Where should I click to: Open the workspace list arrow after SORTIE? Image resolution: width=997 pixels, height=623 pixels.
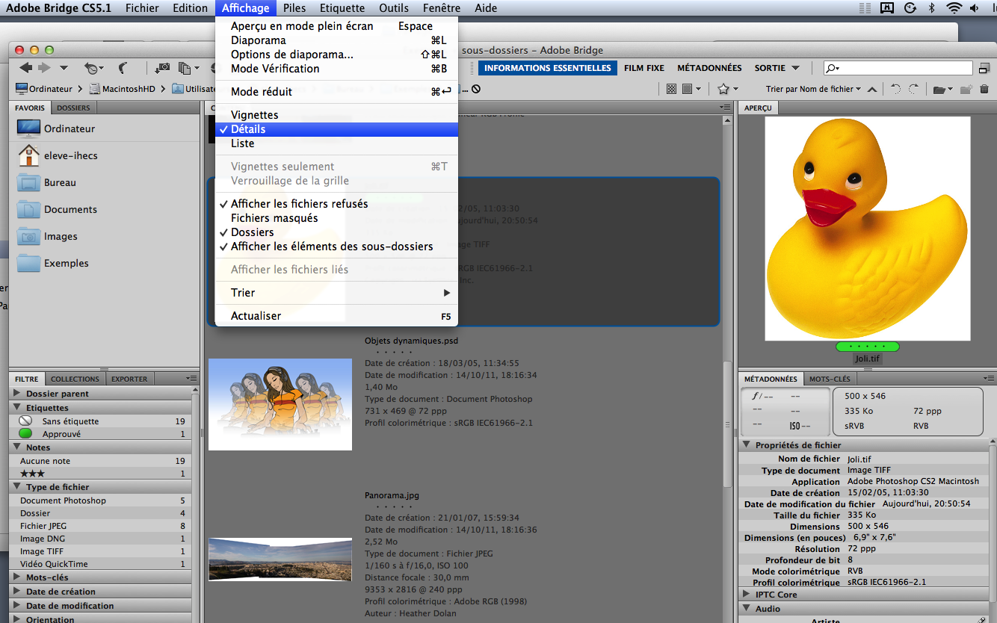click(795, 68)
